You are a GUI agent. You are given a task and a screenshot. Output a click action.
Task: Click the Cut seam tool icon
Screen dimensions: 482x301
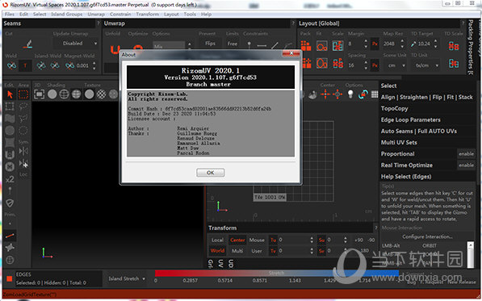(x=28, y=44)
